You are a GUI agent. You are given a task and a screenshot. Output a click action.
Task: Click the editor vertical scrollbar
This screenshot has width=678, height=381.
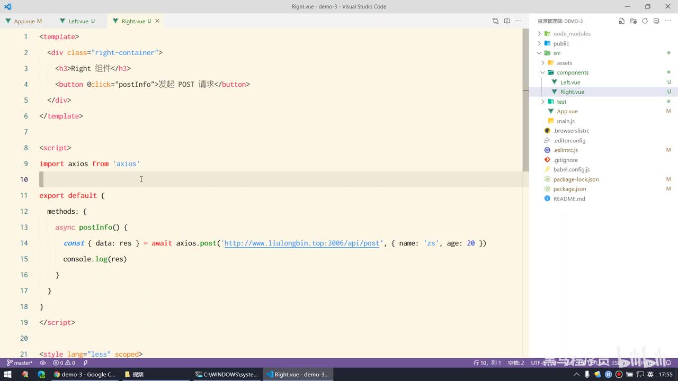tap(525, 101)
